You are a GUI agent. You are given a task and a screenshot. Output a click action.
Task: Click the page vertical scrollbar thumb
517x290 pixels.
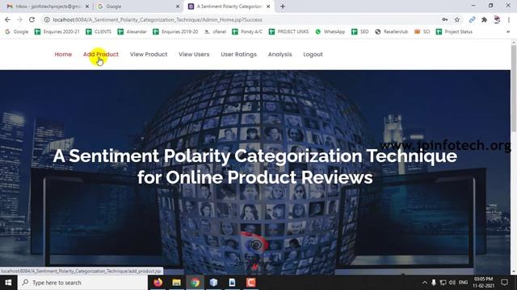pyautogui.click(x=514, y=89)
